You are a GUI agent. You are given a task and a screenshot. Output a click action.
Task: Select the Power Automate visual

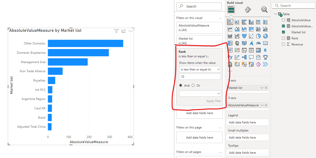[x=265, y=64]
